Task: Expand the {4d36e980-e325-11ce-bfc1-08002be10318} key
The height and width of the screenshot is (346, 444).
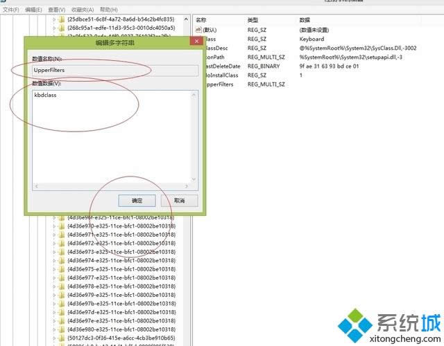Action: tap(54, 329)
